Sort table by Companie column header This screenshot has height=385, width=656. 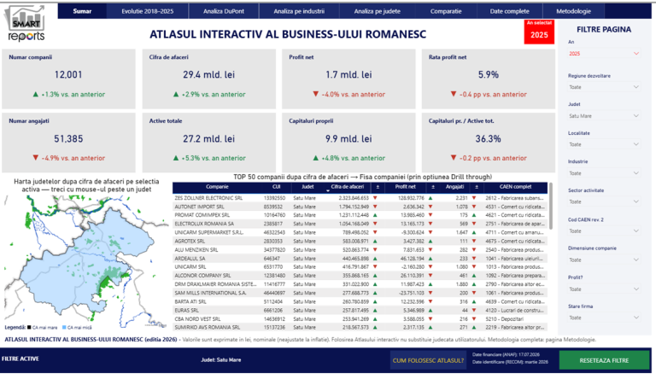(217, 187)
